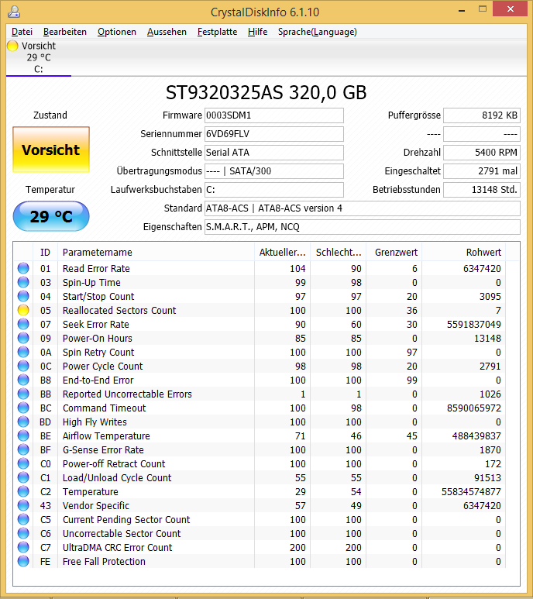
Task: Open the Hilfe menu
Action: (258, 32)
